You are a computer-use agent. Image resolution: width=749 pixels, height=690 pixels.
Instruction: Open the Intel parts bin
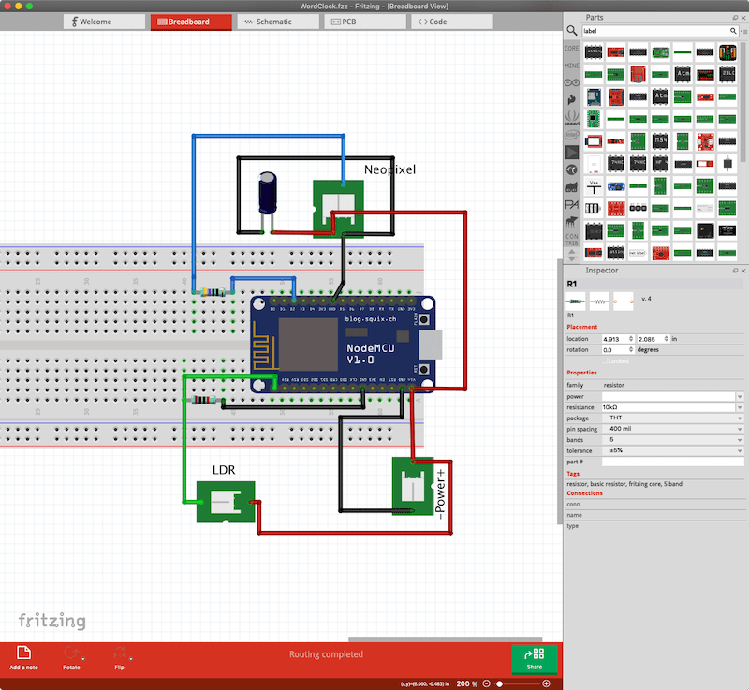click(x=572, y=135)
